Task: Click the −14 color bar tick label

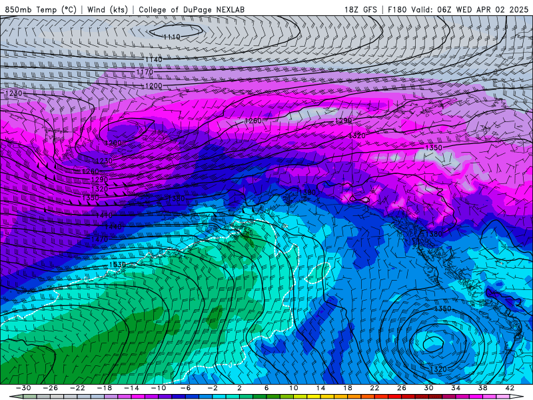Action: (131, 388)
